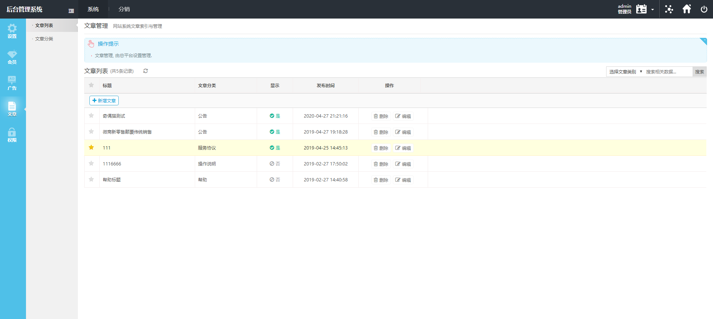Focus the 搜索相关数据 search field

pos(668,72)
